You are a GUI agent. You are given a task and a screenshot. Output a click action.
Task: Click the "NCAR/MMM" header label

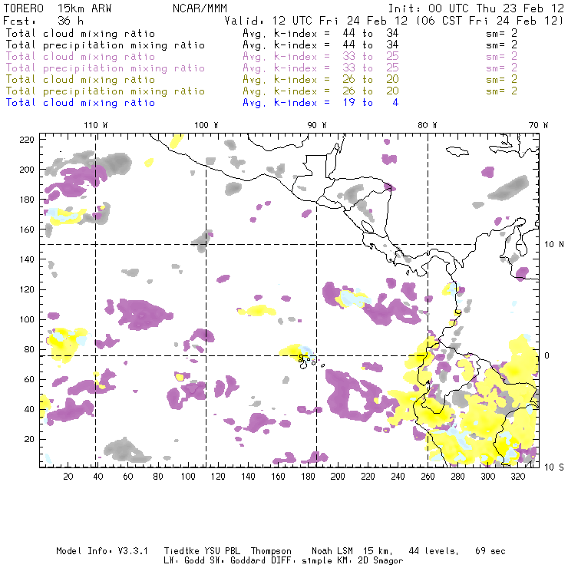click(200, 8)
